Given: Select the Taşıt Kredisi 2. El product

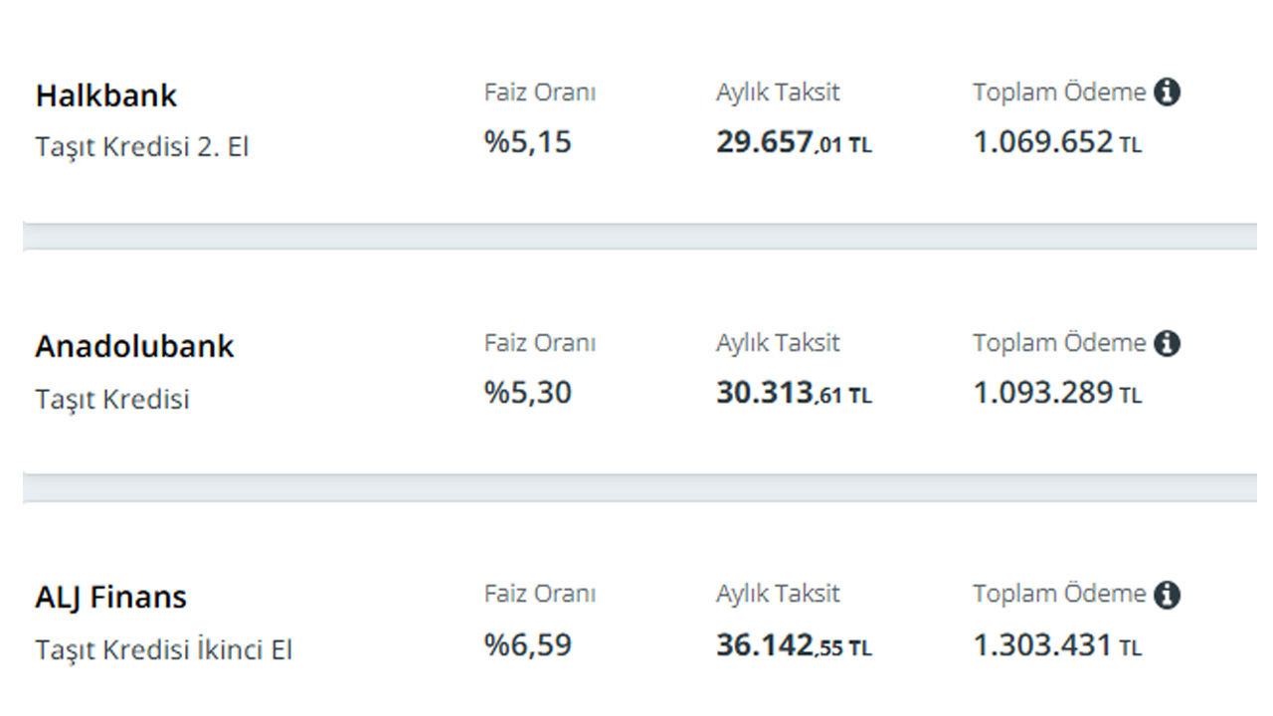Looking at the screenshot, I should pos(142,147).
